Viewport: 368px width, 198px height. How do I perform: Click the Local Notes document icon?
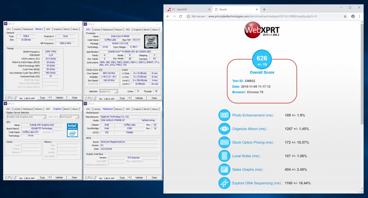(224, 156)
